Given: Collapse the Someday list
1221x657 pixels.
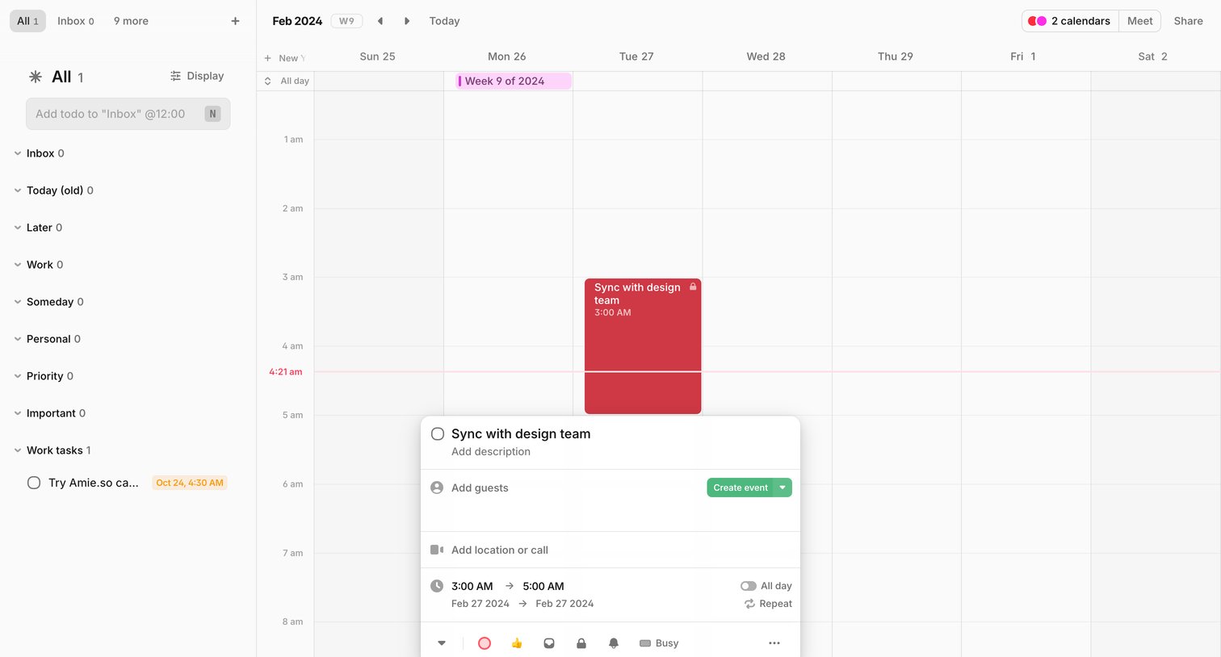Looking at the screenshot, I should tap(18, 302).
